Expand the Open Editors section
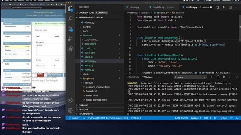This screenshot has width=241, height=135. click(x=99, y=13)
